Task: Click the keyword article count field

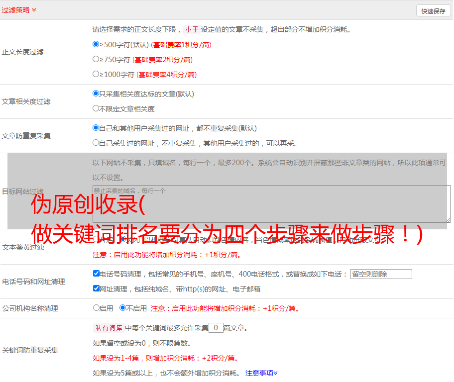Action: [216, 328]
